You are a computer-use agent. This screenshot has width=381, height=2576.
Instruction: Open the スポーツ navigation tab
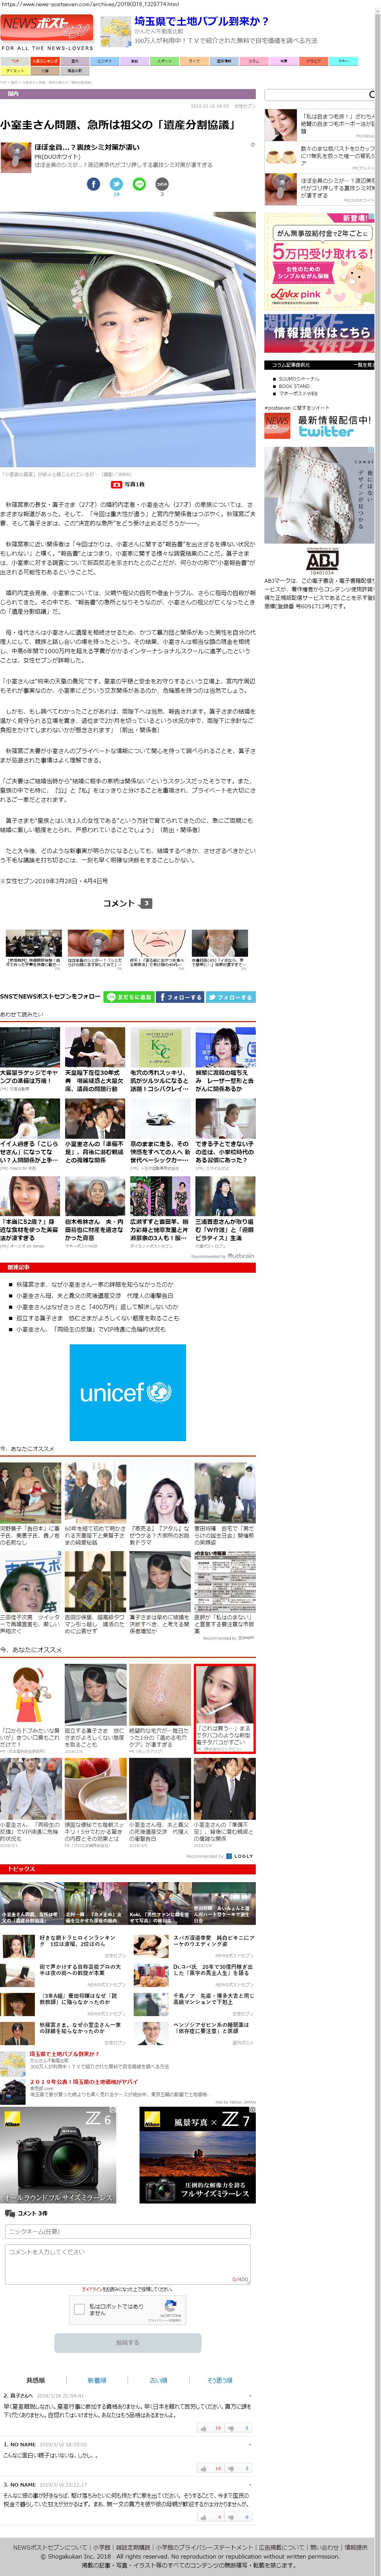pos(164,61)
